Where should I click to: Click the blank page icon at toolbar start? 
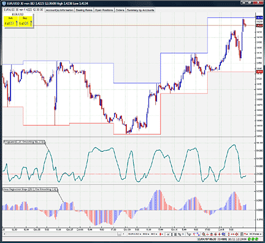(x=120, y=234)
